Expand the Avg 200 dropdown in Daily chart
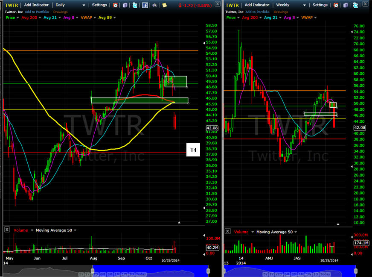Screen dimensions: 372x277 pos(40,18)
